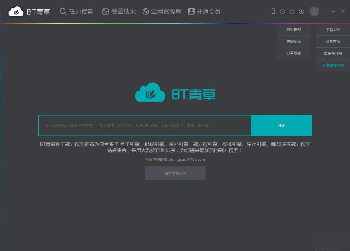Viewport: 350px width, 251px height.
Task: Open history via the clock icon
Action: [282, 12]
